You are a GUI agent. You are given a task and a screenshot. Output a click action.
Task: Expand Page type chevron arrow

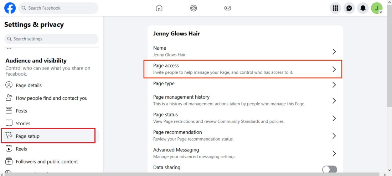click(x=334, y=85)
